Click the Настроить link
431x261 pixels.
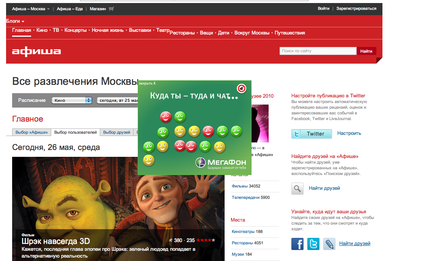[349, 133]
